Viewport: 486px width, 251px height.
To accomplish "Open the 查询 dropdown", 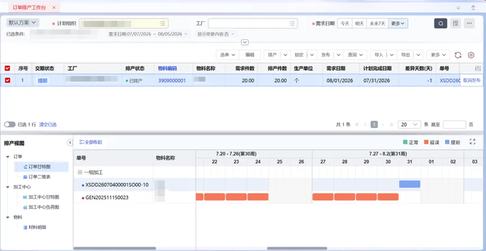I will pos(355,55).
